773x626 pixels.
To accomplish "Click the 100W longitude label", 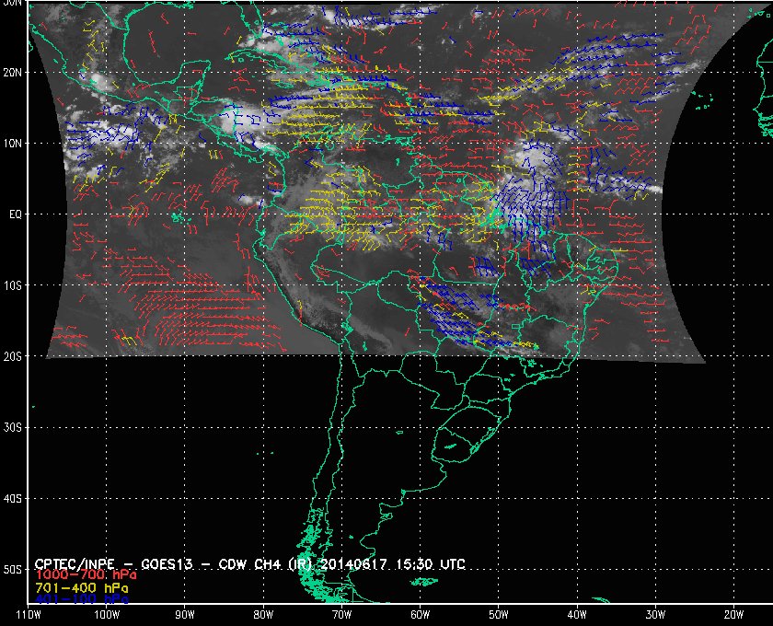I will 107,615.
